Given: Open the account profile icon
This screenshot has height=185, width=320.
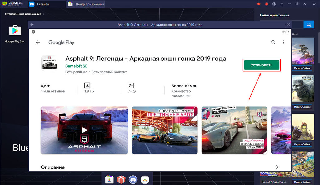Looking at the screenshot, I should click(274, 4).
